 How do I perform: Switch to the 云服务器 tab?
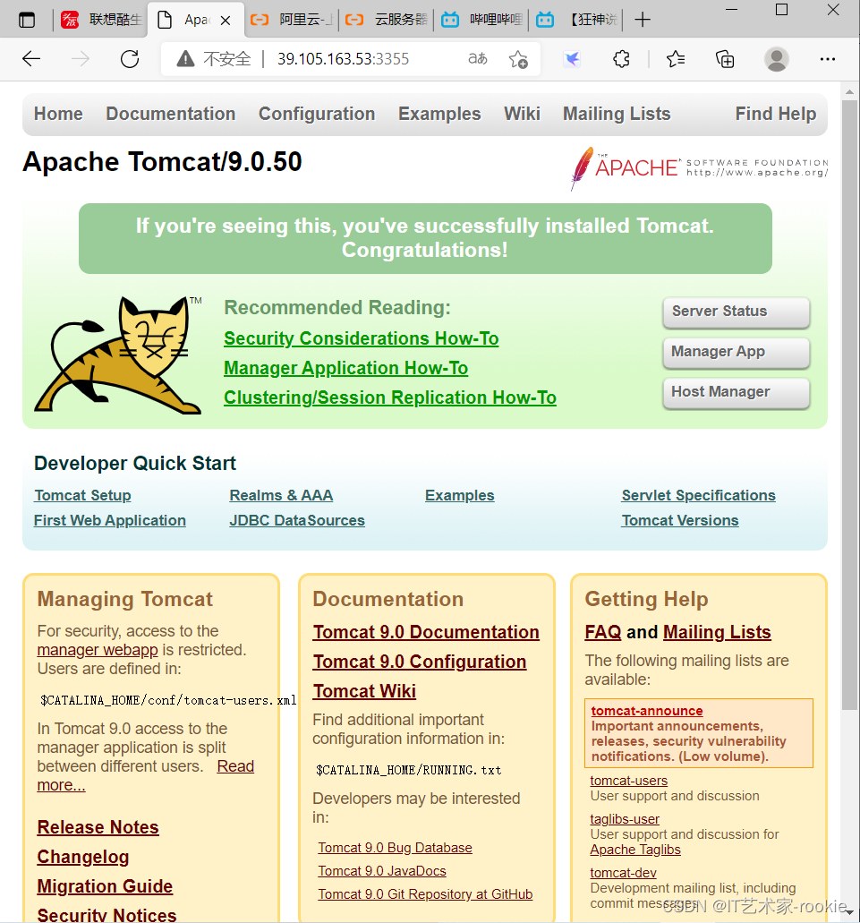[386, 20]
